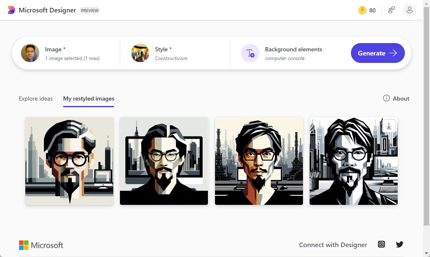
Task: Open Designer's Instagram page
Action: tap(381, 244)
